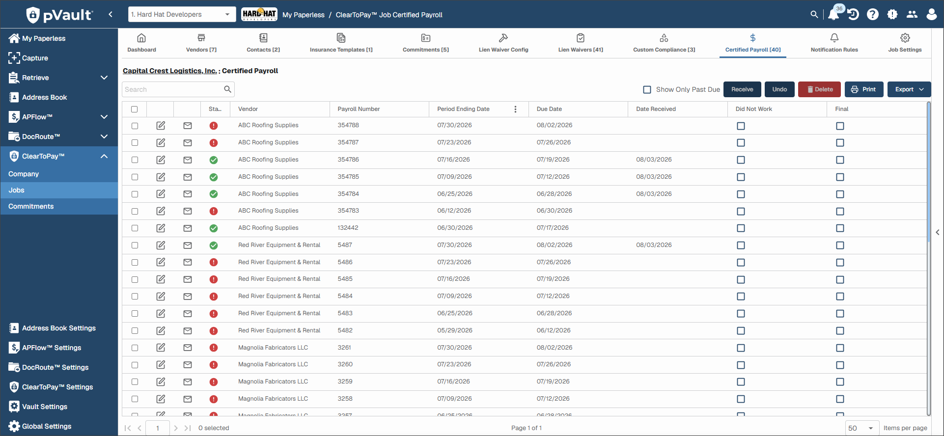Expand the DocRoute sidebar menu

coord(104,136)
